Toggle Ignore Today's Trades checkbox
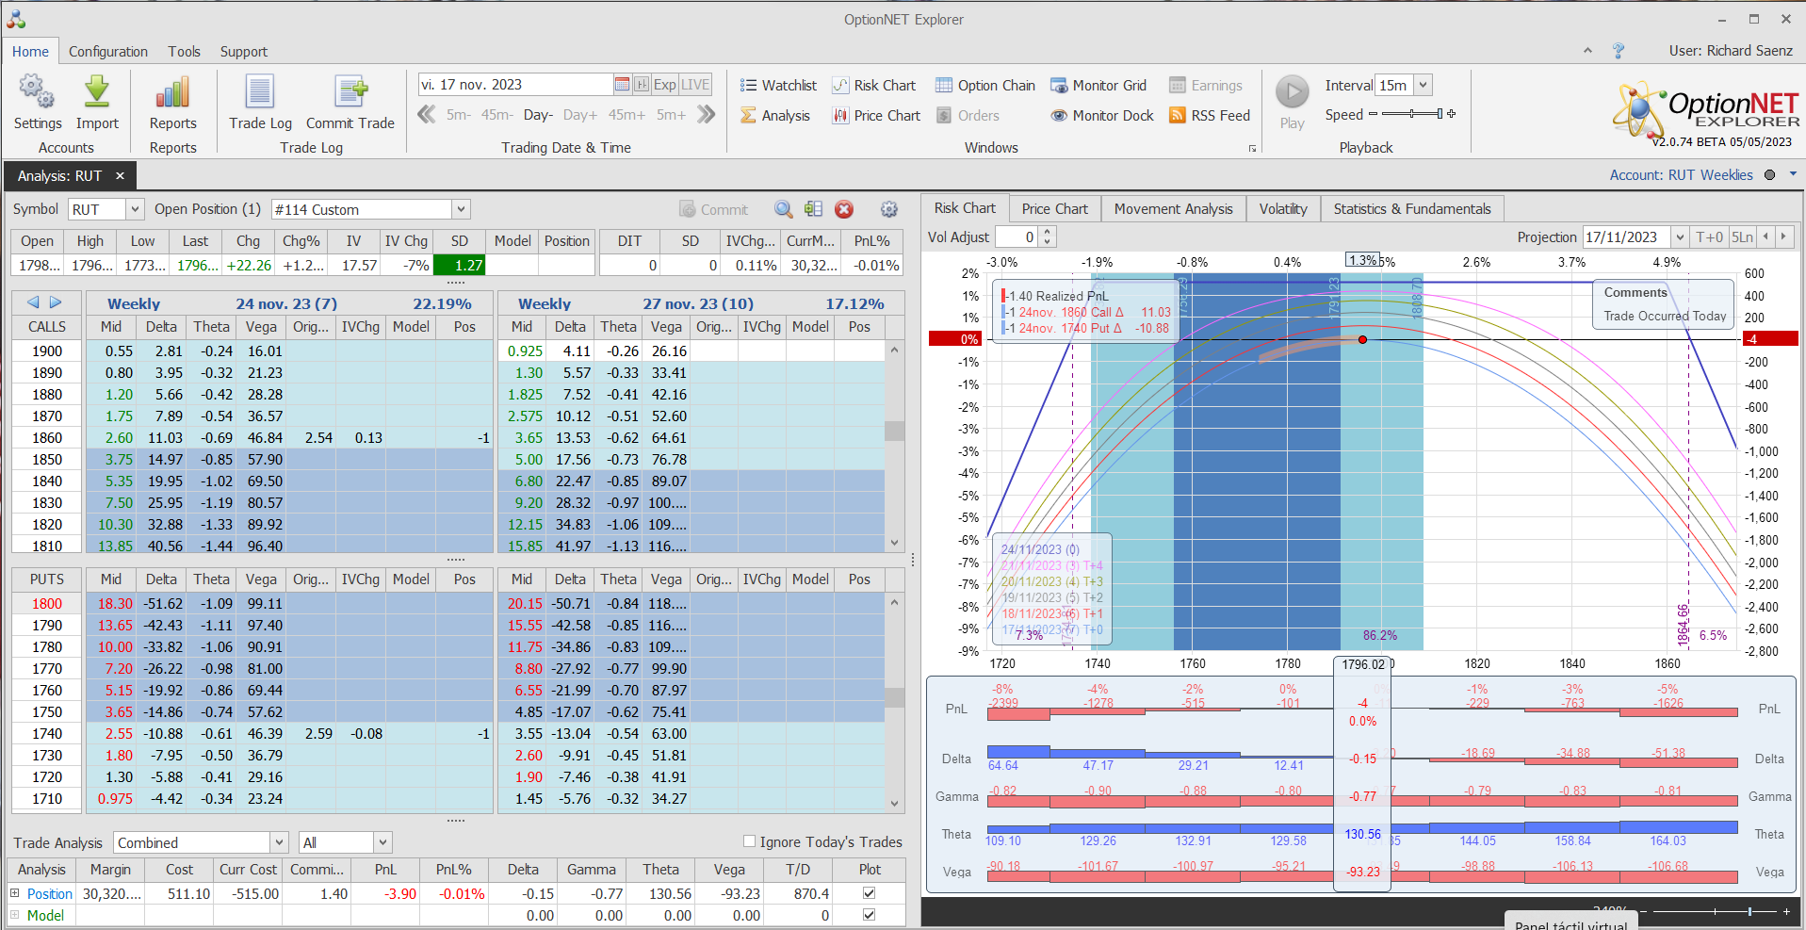Screen dimensions: 1806x930 (750, 841)
